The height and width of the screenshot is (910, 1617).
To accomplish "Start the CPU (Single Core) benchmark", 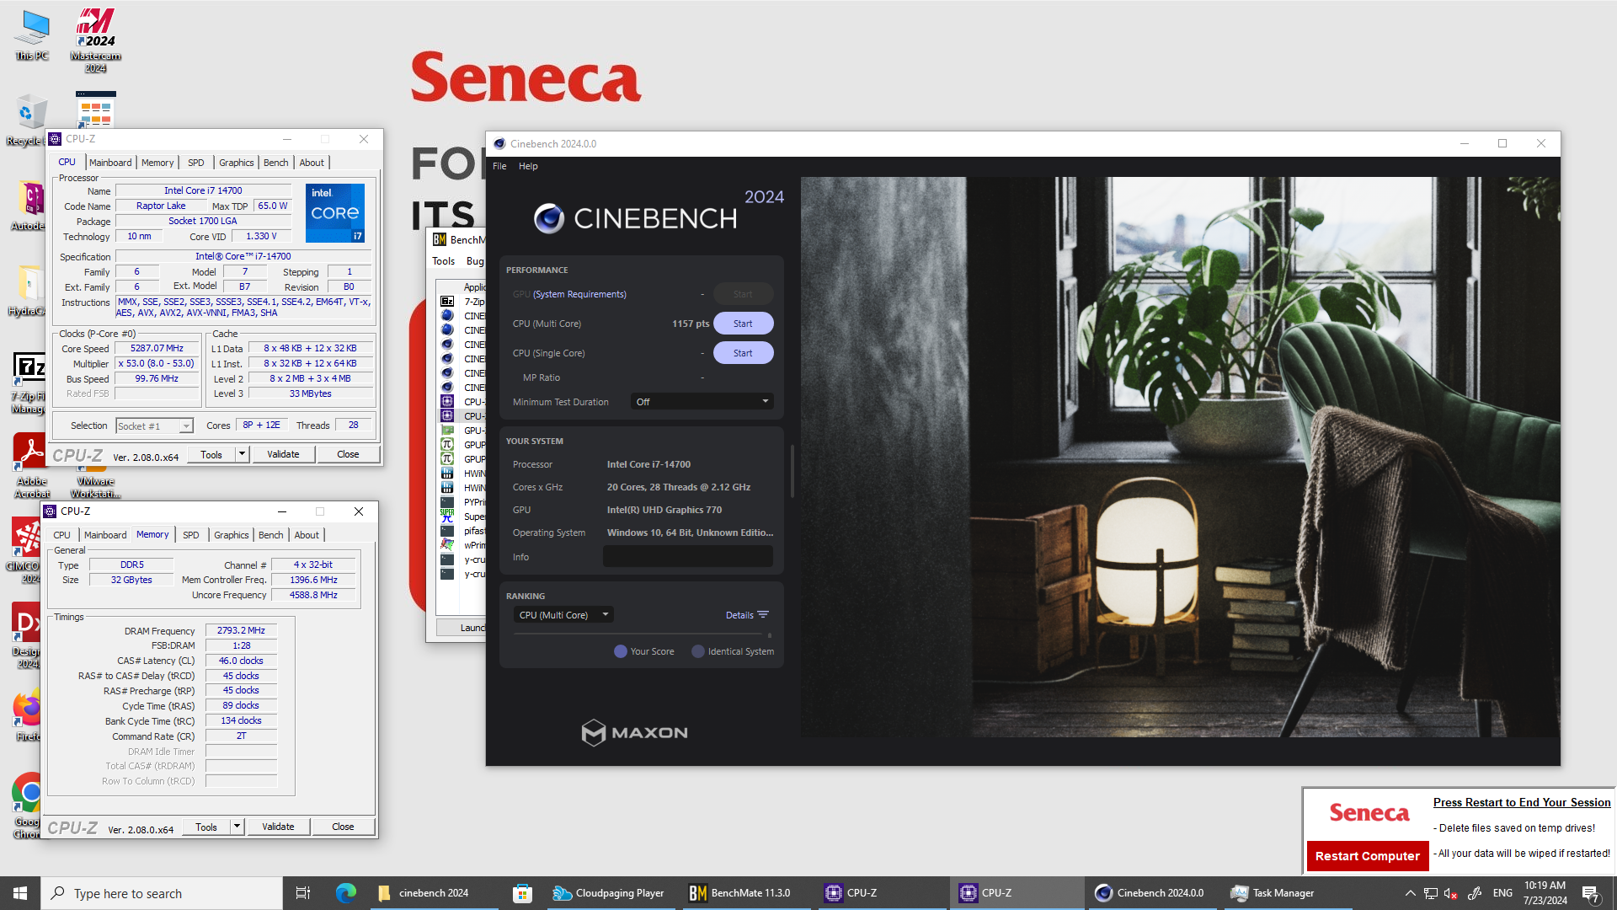I will [x=743, y=353].
